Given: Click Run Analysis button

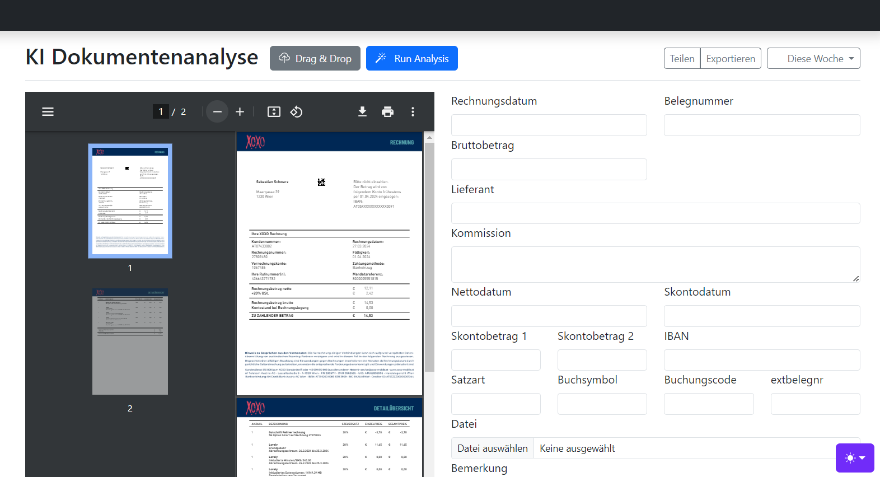Looking at the screenshot, I should pos(411,59).
